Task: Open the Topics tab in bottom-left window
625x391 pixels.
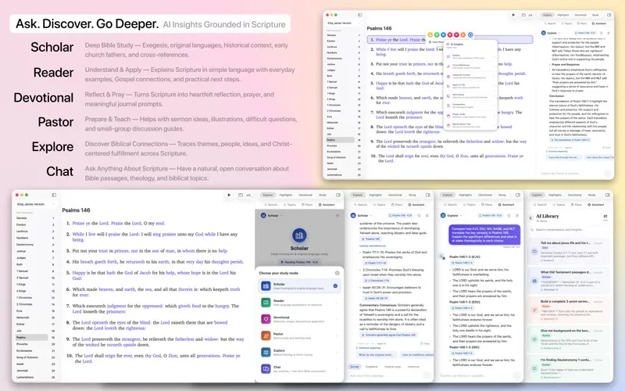Action: [x=290, y=205]
